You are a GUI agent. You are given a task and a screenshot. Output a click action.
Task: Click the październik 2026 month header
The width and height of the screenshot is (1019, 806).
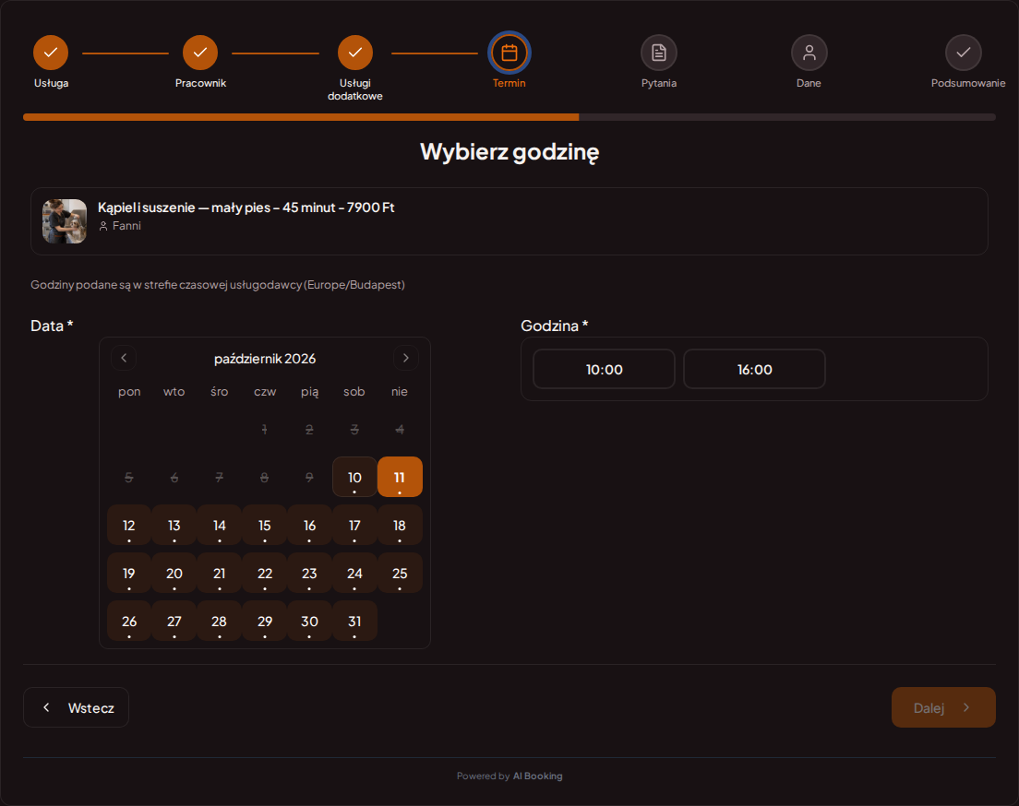pos(265,359)
